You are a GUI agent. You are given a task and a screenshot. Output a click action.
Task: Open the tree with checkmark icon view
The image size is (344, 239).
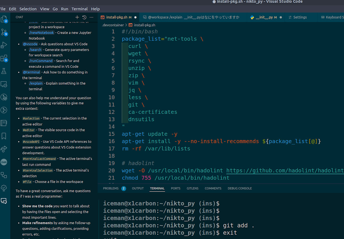coord(4,188)
